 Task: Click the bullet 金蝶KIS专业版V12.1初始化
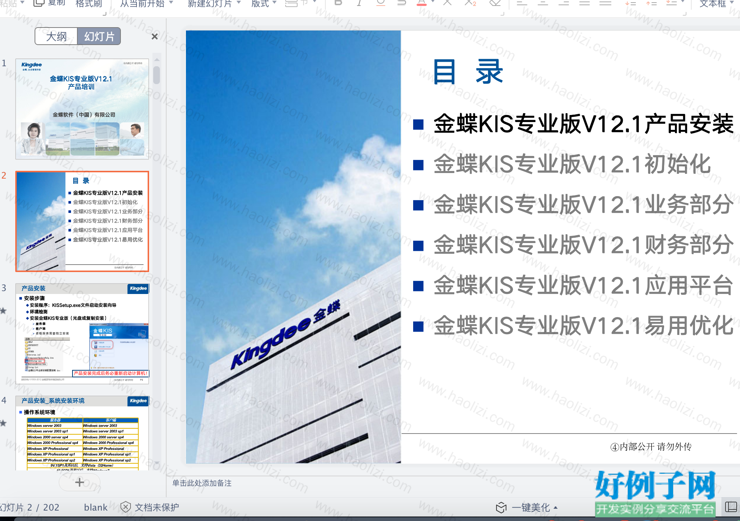point(572,164)
